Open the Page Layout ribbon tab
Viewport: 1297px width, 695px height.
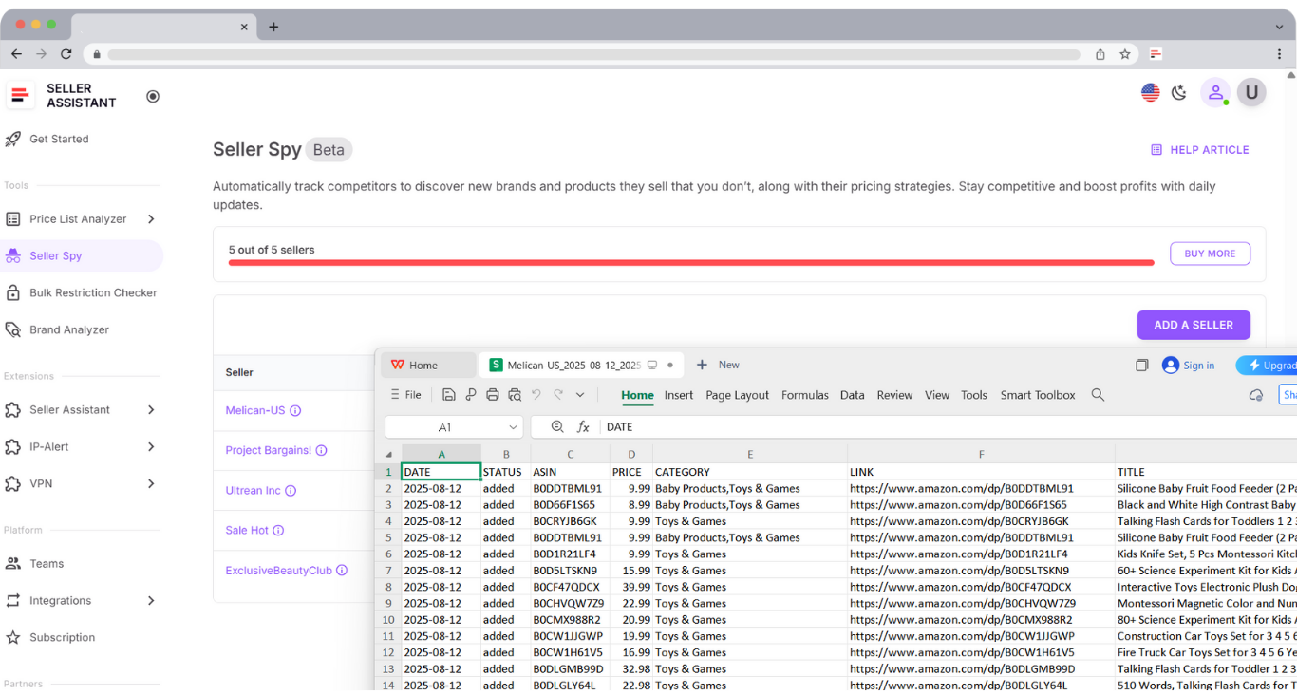pyautogui.click(x=738, y=395)
